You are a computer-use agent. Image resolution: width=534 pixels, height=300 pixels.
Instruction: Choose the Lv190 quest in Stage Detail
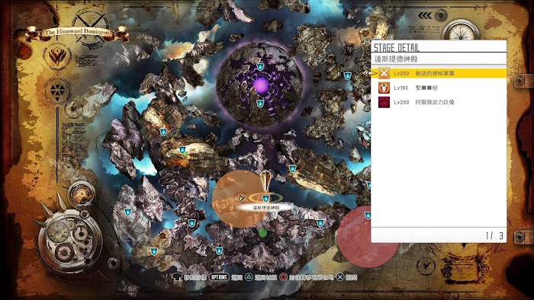click(439, 88)
